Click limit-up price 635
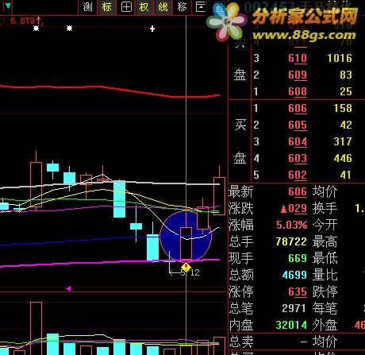Image resolution: width=365 pixels, height=355 pixels. (298, 291)
